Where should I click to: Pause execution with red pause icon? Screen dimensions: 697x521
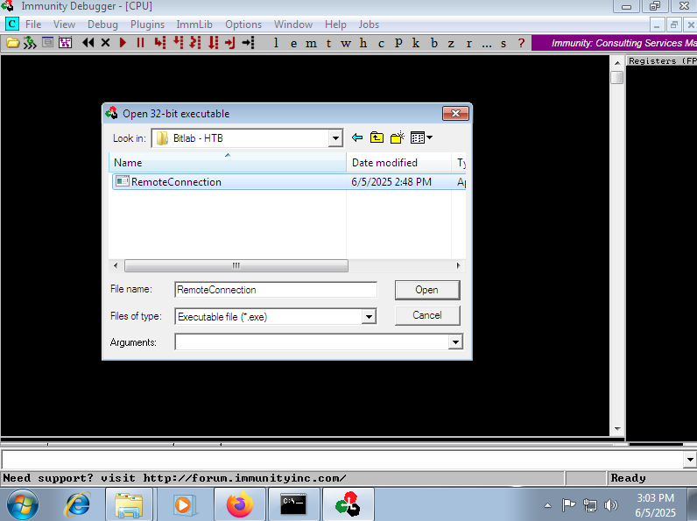(140, 43)
